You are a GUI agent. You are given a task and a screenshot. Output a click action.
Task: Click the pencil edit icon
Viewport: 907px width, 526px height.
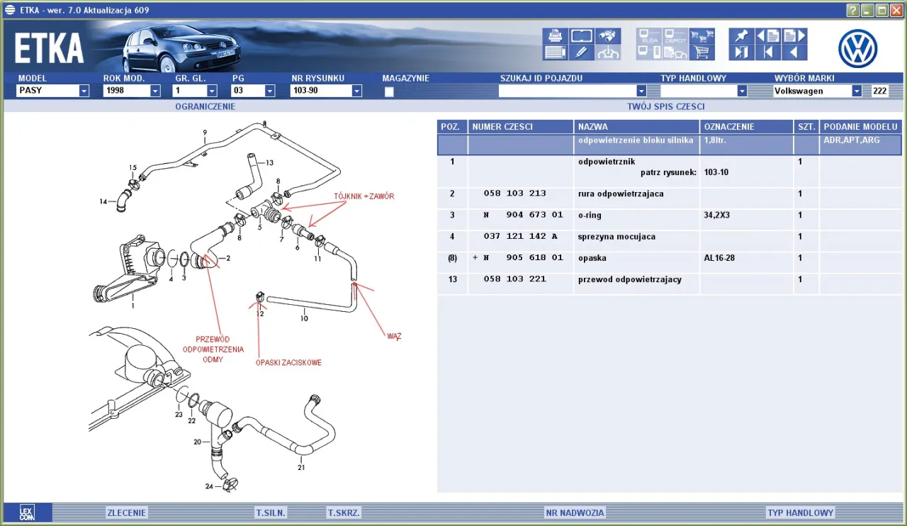click(581, 52)
